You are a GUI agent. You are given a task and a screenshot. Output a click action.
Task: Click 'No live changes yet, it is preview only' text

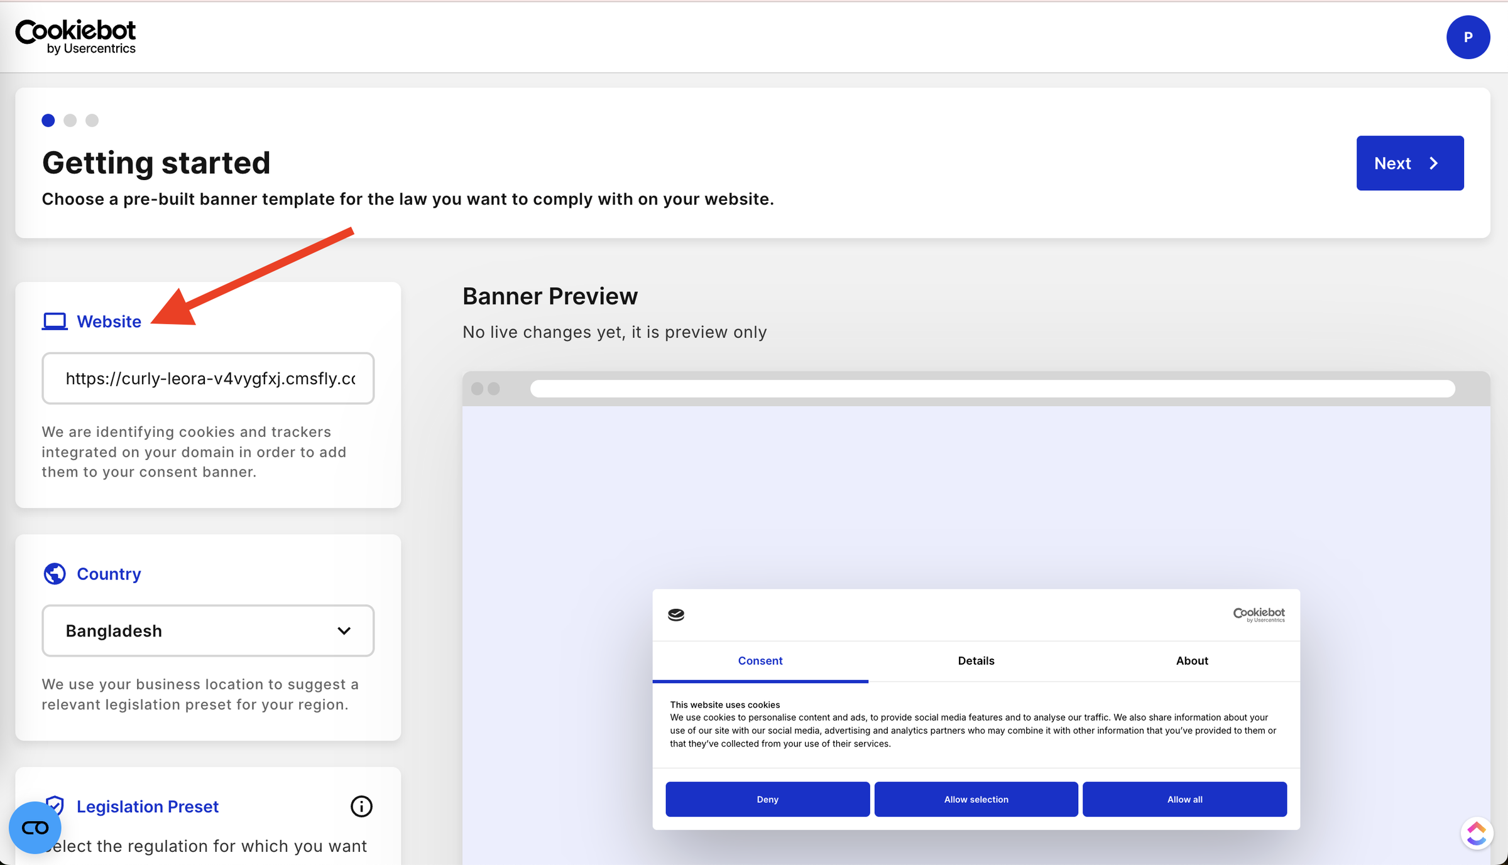(615, 332)
